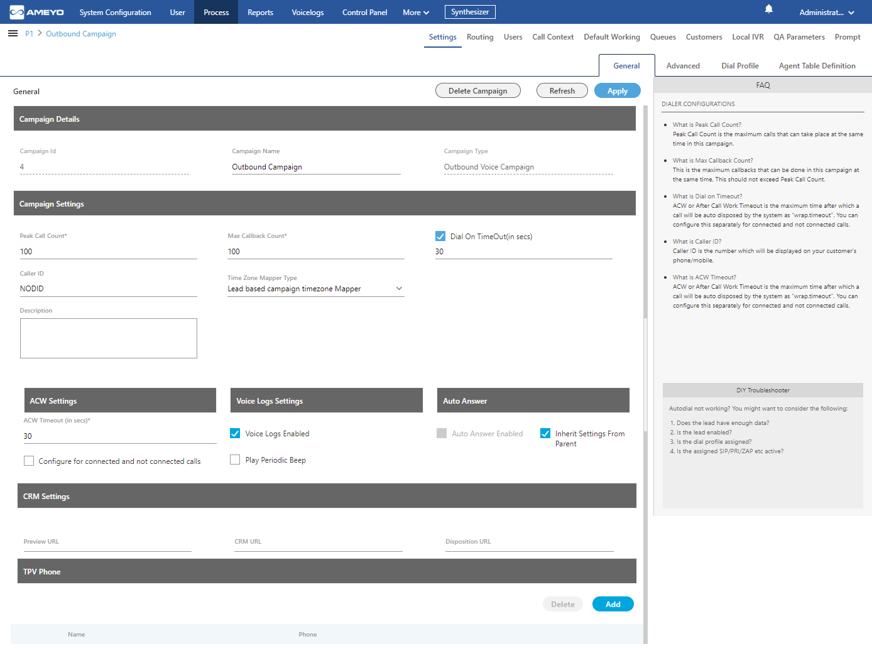Click the Outbound Campaign breadcrumb link
The image size is (872, 656).
(x=81, y=34)
